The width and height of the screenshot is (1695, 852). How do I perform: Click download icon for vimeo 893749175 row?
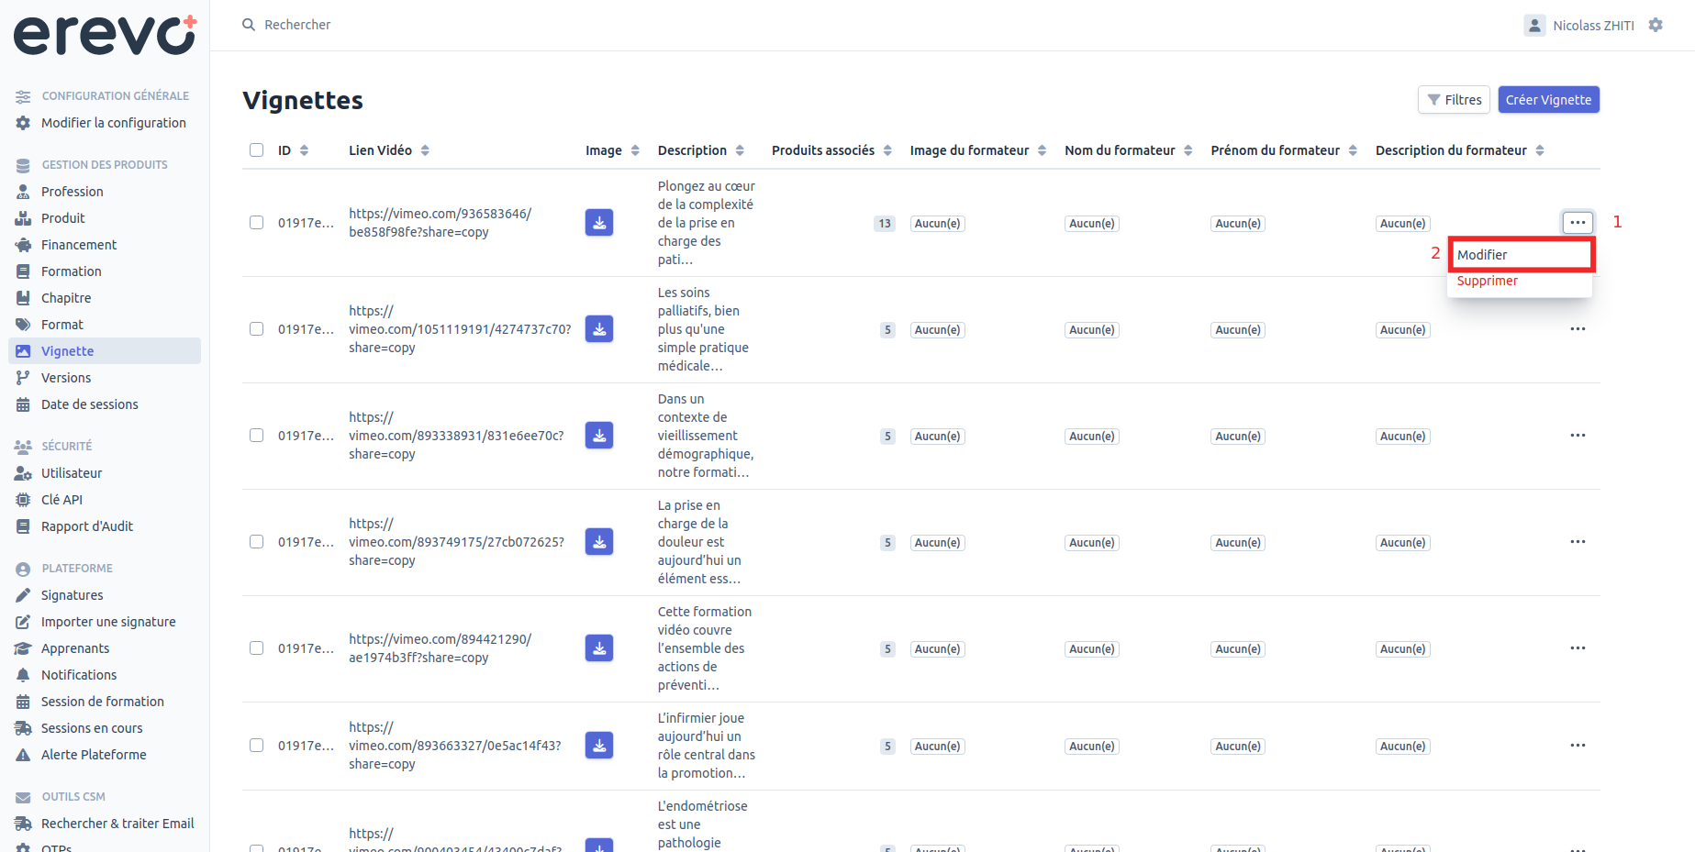(599, 542)
